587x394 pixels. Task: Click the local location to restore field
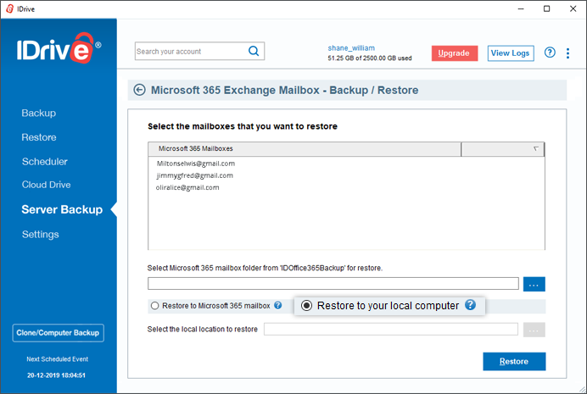click(391, 330)
